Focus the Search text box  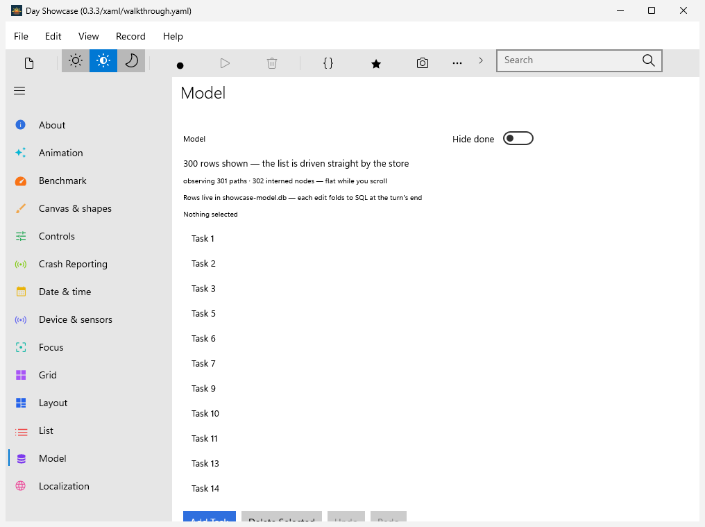[579, 61]
